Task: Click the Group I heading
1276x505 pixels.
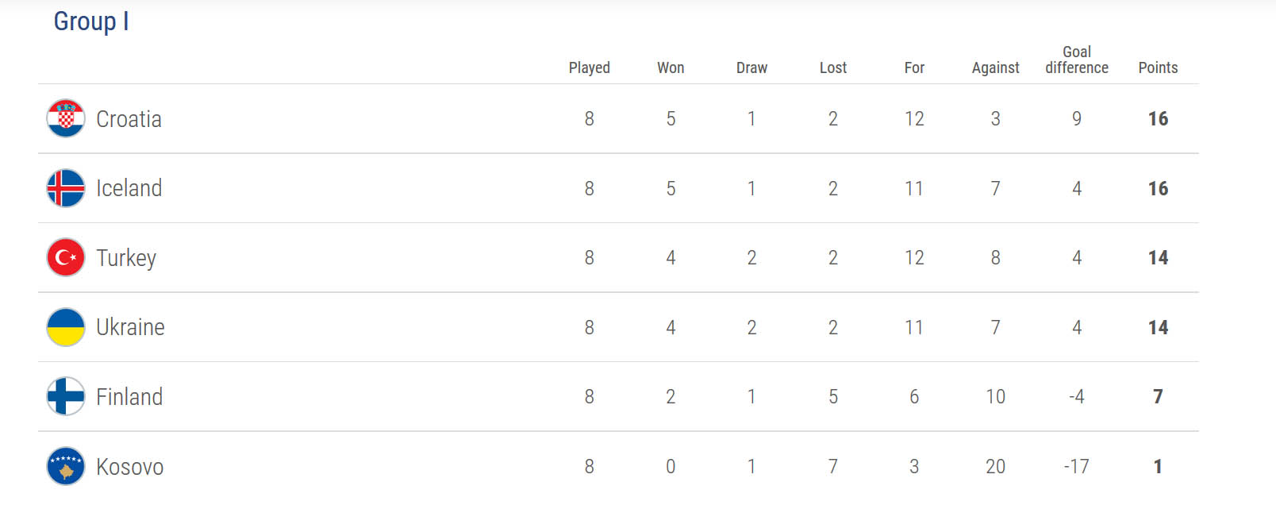Action: 91,21
